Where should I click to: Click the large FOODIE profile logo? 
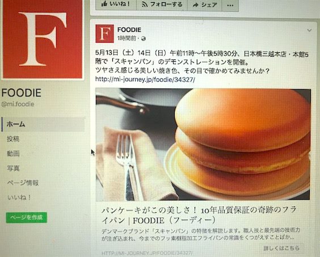click(43, 39)
